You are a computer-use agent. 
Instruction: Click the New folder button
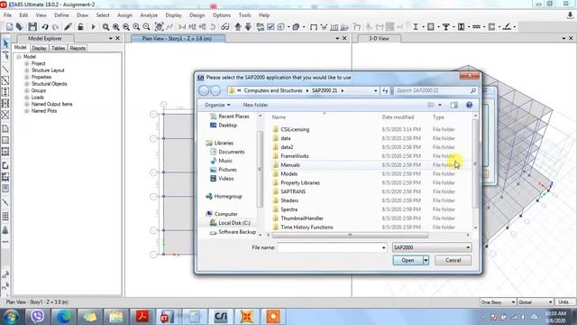coord(255,105)
